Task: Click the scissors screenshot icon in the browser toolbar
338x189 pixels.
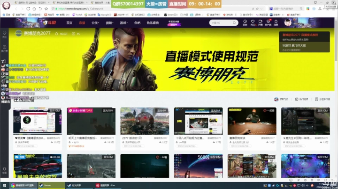Action: [320, 9]
